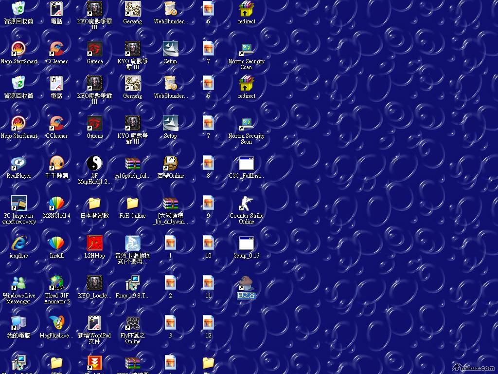This screenshot has height=374, width=498.
Task: Select the red FlashGet download-arrow shortcut
Action: (94, 363)
